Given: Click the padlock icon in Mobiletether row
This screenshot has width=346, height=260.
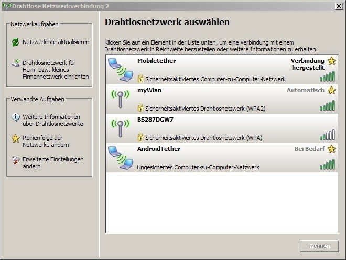Looking at the screenshot, I should (140, 78).
